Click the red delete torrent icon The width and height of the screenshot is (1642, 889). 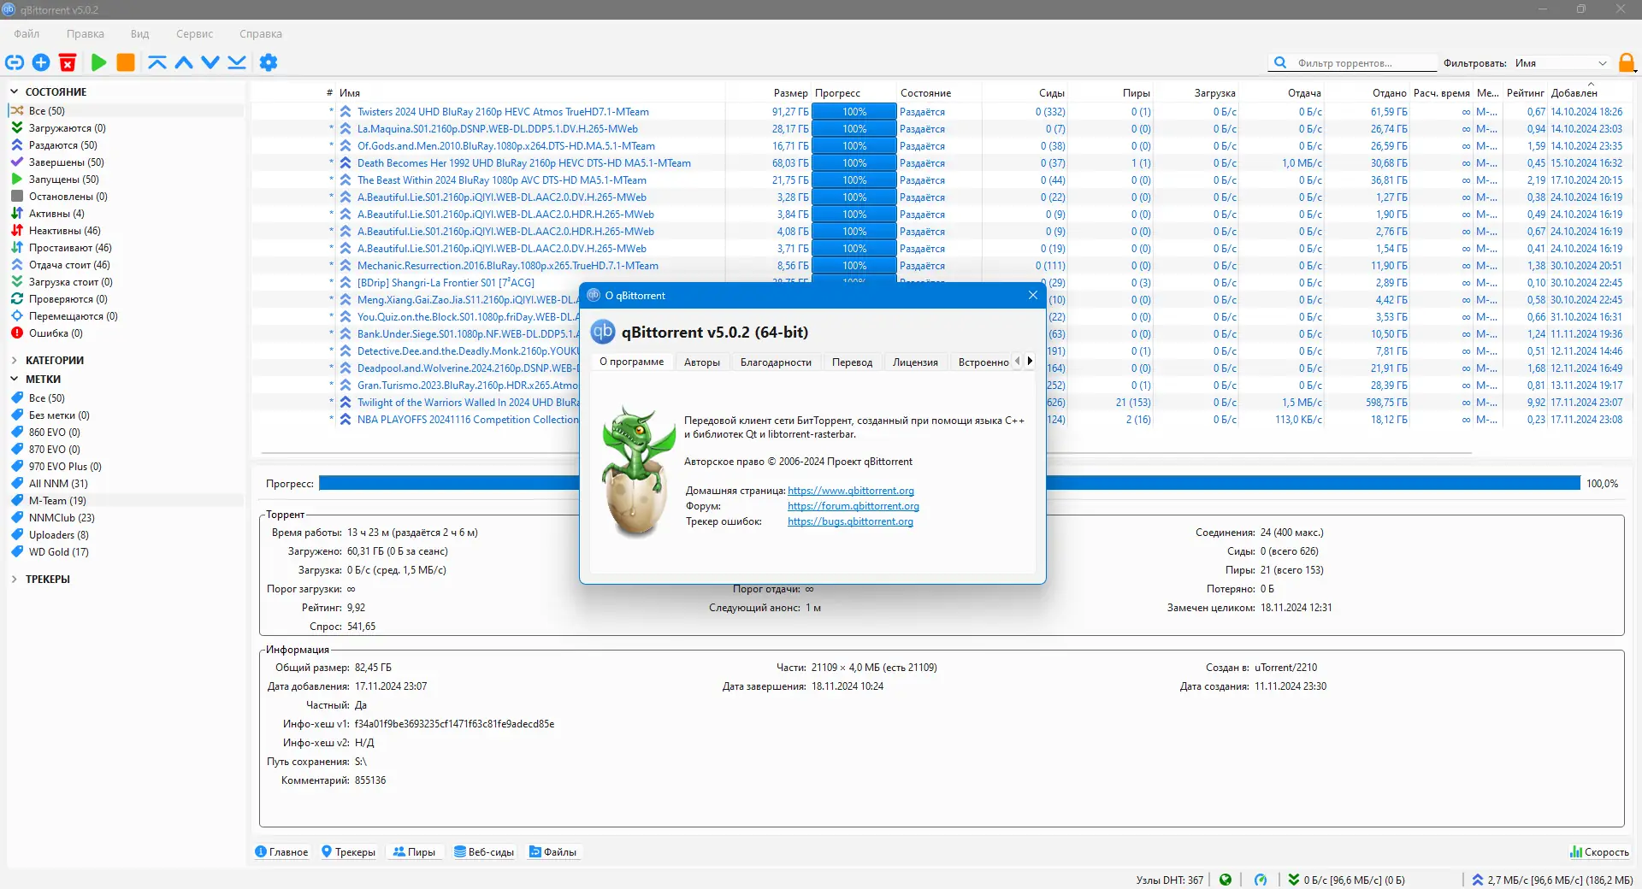tap(68, 62)
